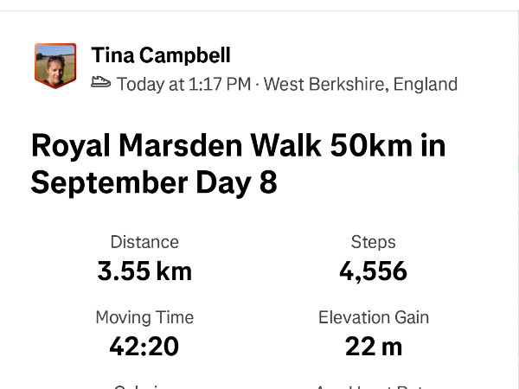519x389 pixels.
Task: Open the Royal Marsden Walk activity title
Action: [x=239, y=164]
